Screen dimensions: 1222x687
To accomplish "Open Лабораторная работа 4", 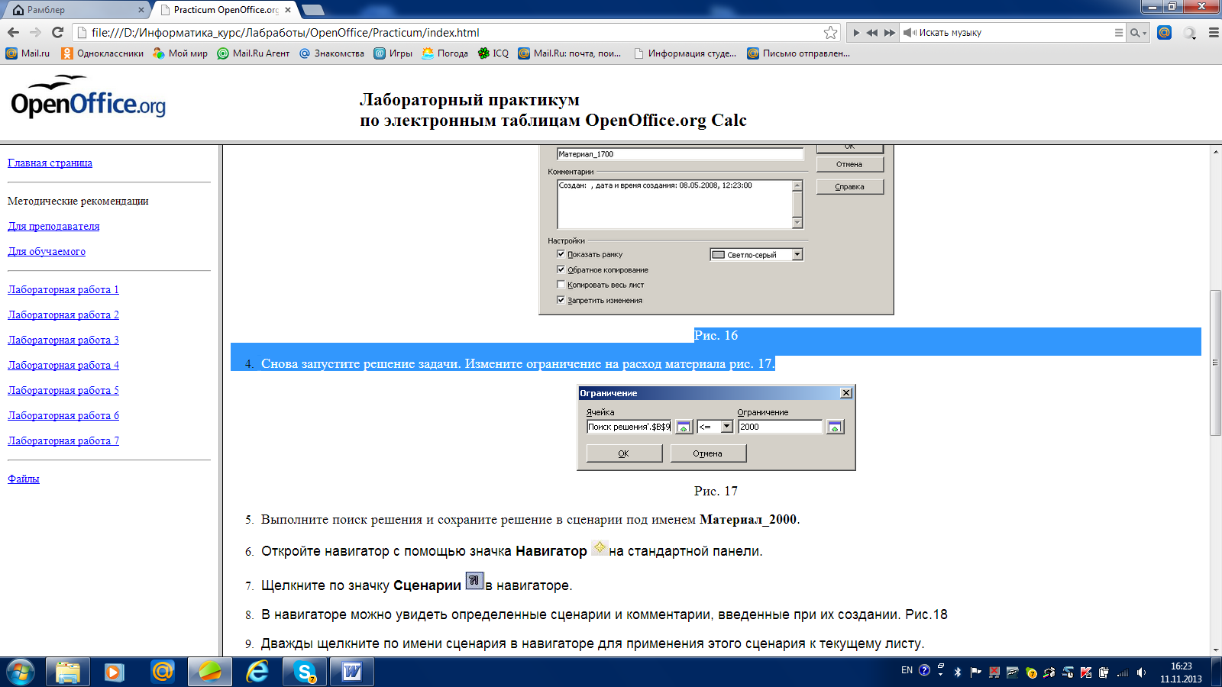I will coord(63,365).
